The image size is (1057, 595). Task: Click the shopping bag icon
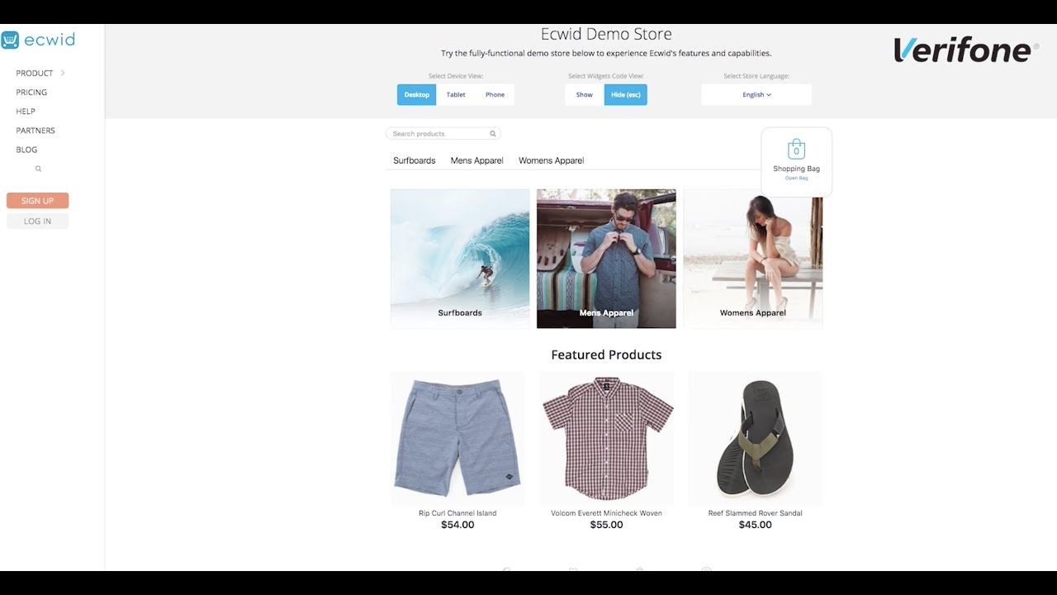[x=796, y=150]
